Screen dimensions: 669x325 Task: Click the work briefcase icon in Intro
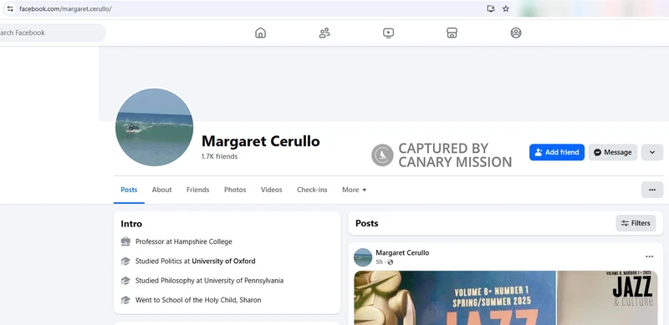tap(125, 241)
